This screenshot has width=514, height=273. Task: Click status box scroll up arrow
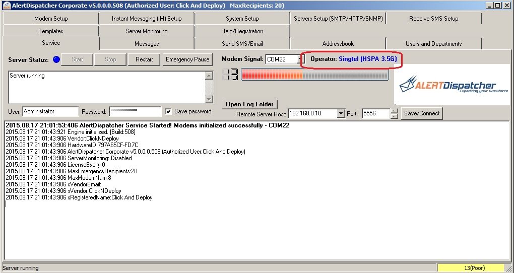point(209,76)
